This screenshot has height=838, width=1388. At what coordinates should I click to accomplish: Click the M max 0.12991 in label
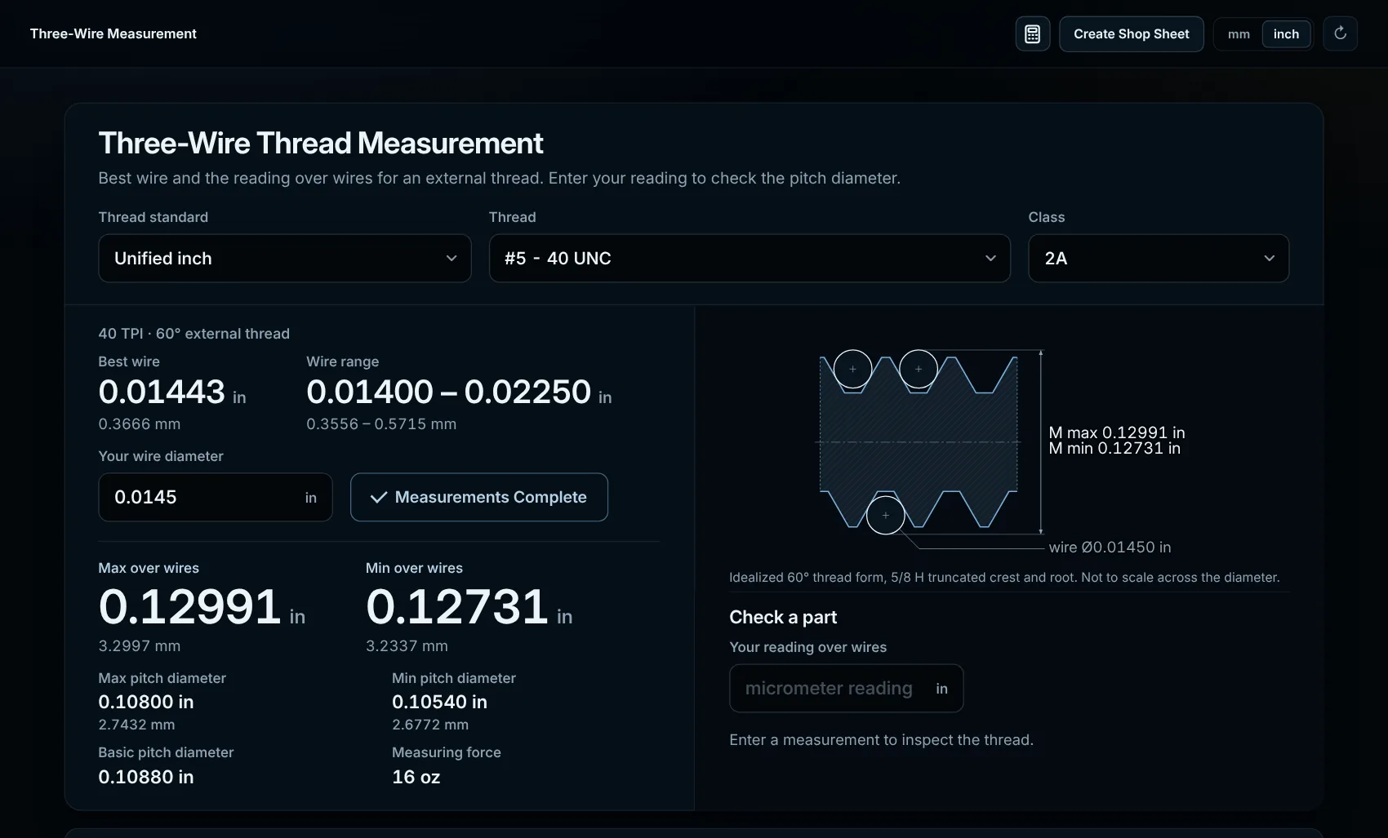point(1117,432)
